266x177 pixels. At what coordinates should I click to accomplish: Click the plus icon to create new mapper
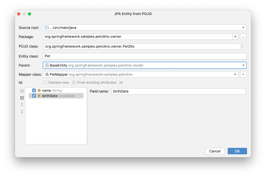tap(243, 74)
